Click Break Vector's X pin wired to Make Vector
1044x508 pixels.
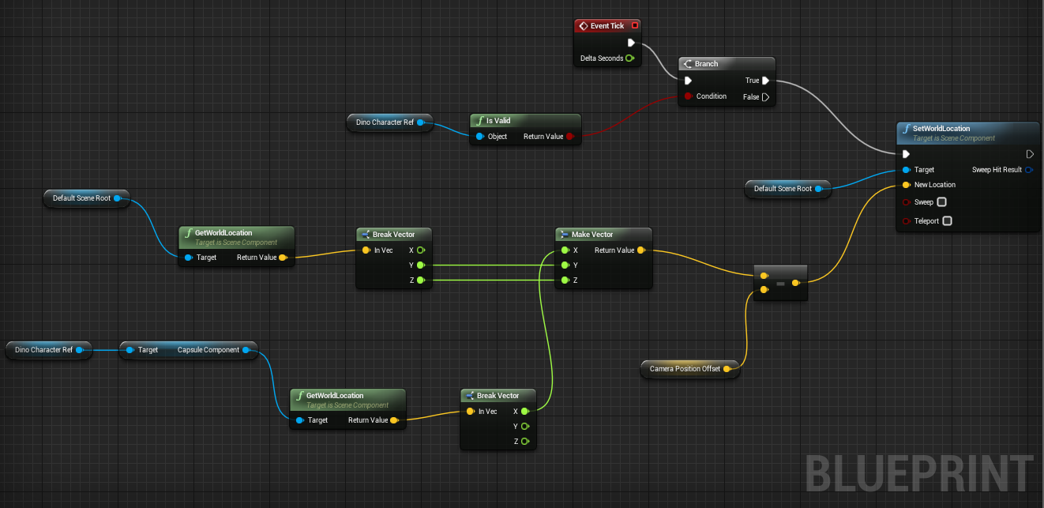525,412
